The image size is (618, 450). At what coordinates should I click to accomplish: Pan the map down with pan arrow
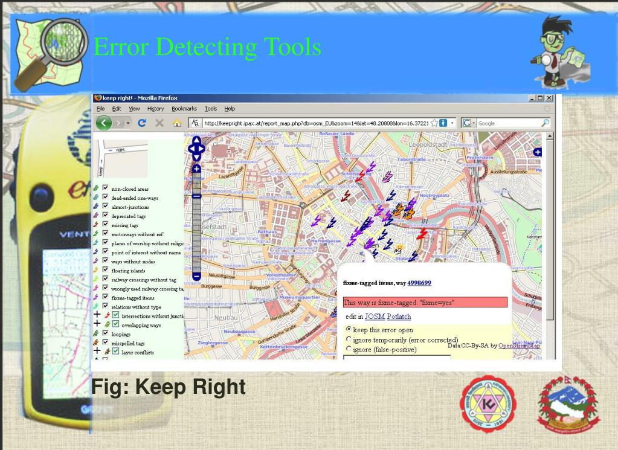(x=196, y=157)
